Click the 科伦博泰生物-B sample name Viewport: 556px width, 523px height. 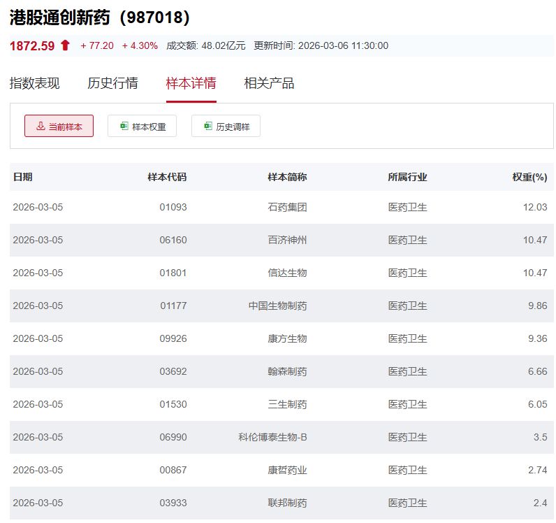[x=272, y=437]
